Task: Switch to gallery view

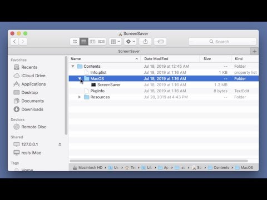Action: click(101, 42)
